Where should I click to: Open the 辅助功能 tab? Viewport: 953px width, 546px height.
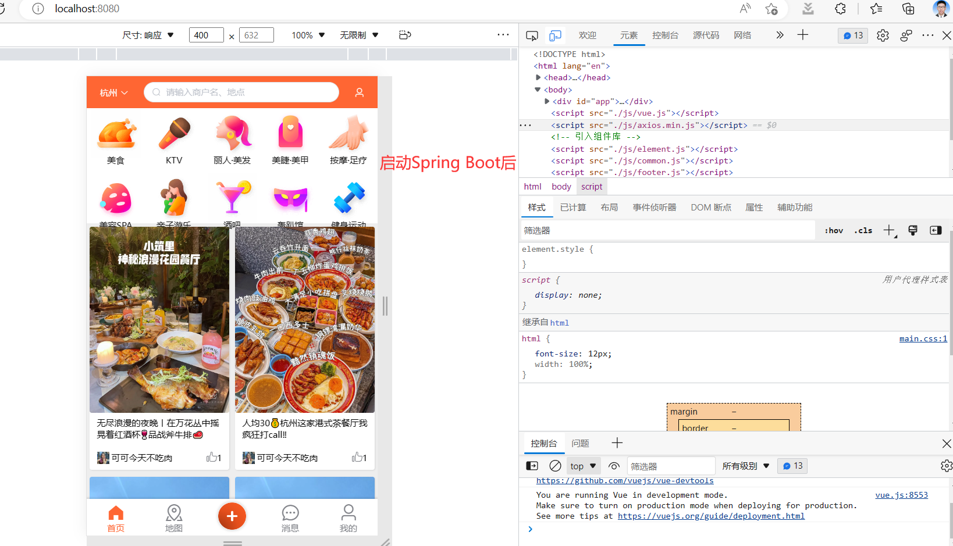click(795, 208)
